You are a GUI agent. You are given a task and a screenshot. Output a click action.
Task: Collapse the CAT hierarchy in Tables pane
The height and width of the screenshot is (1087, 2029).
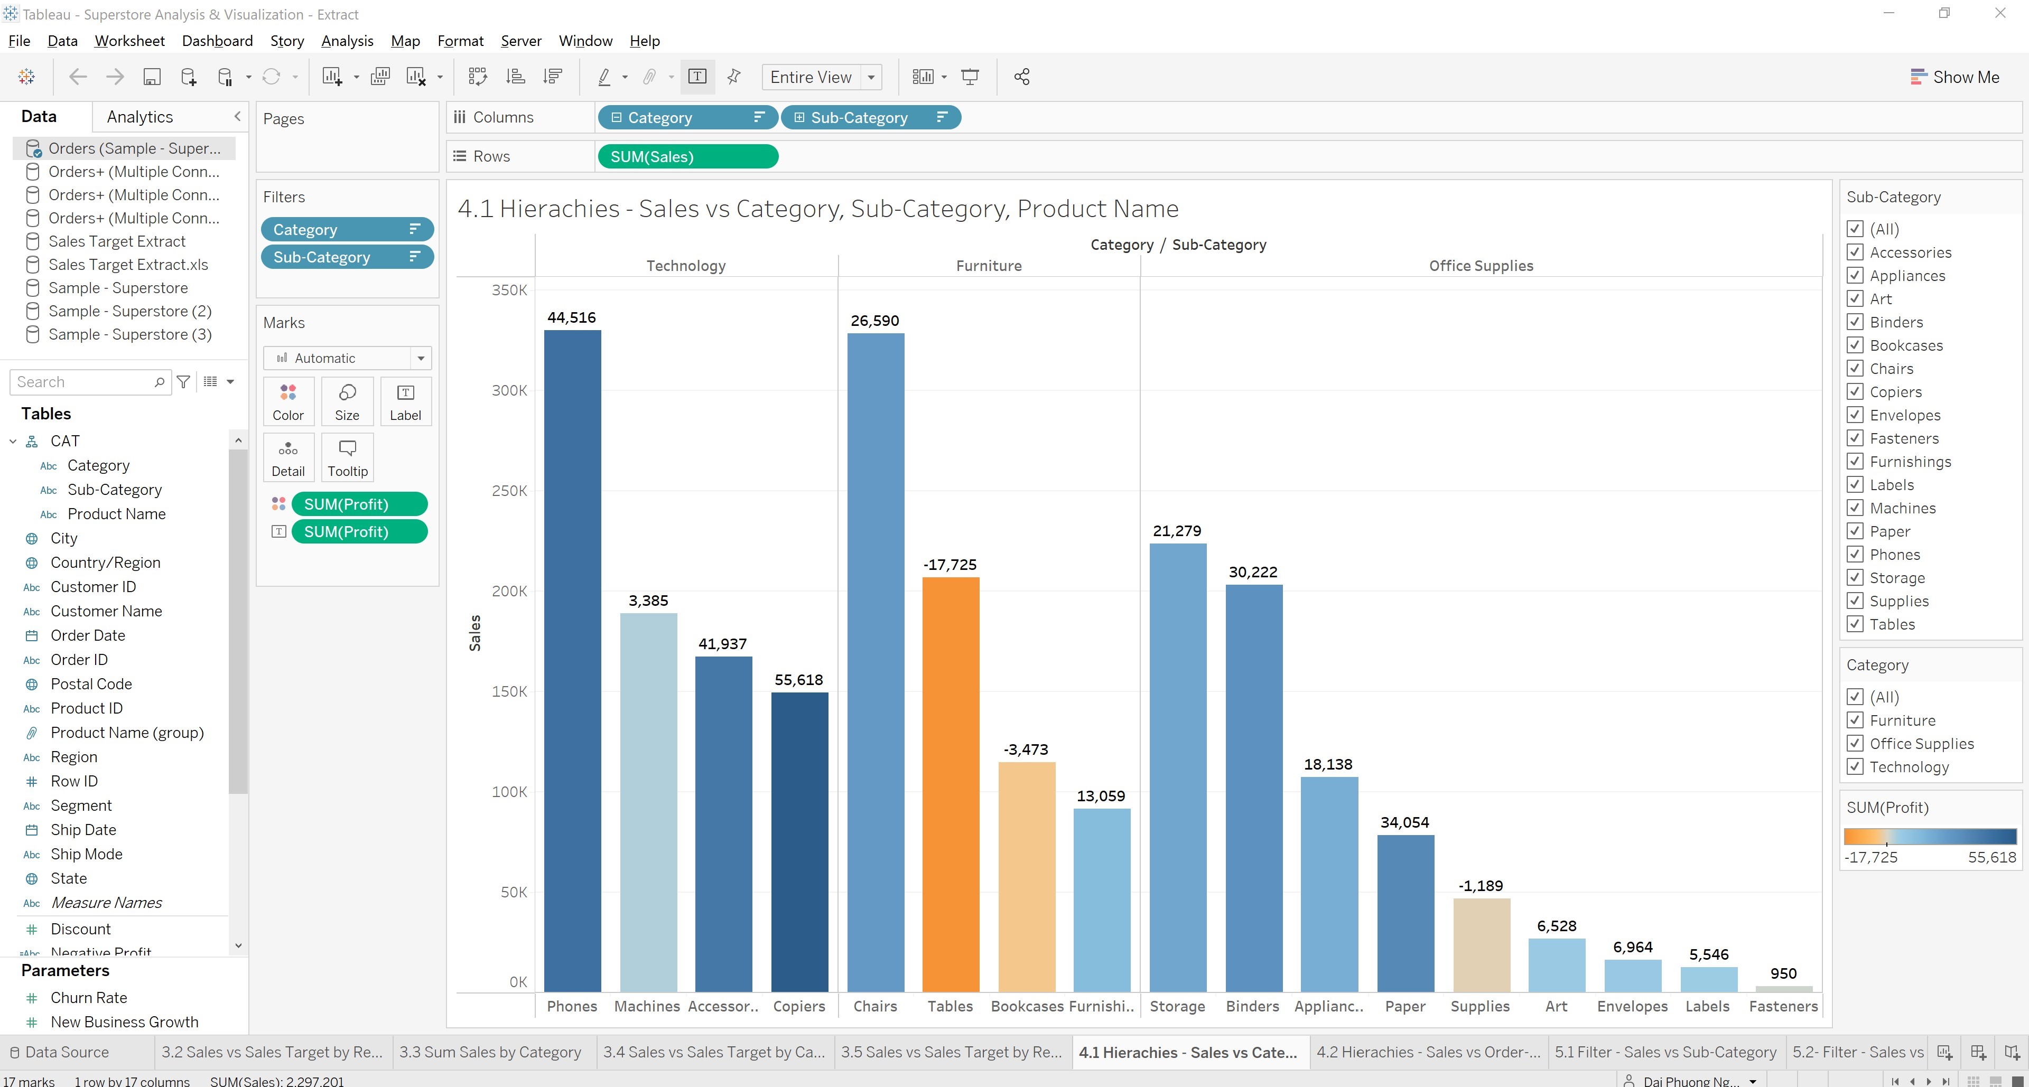click(x=13, y=441)
